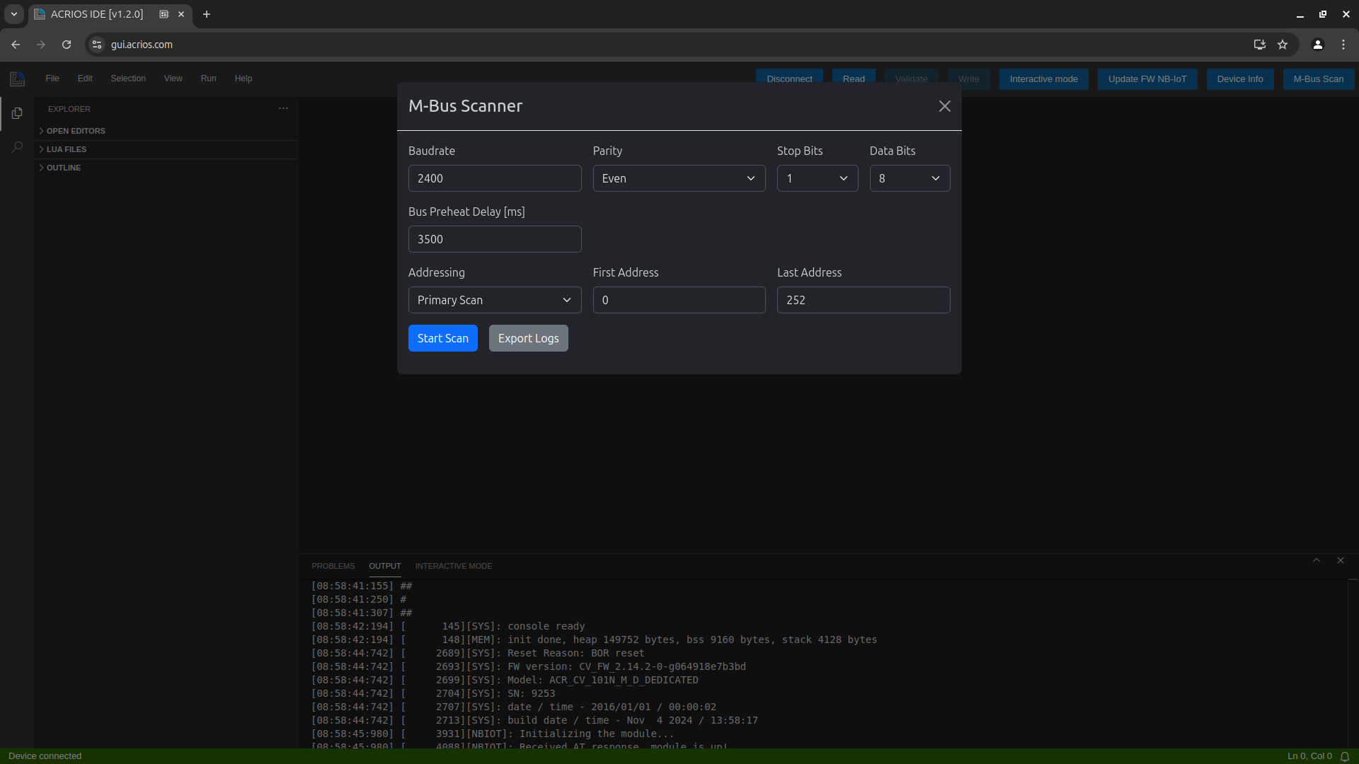Select the Search icon in the sidebar

16,147
